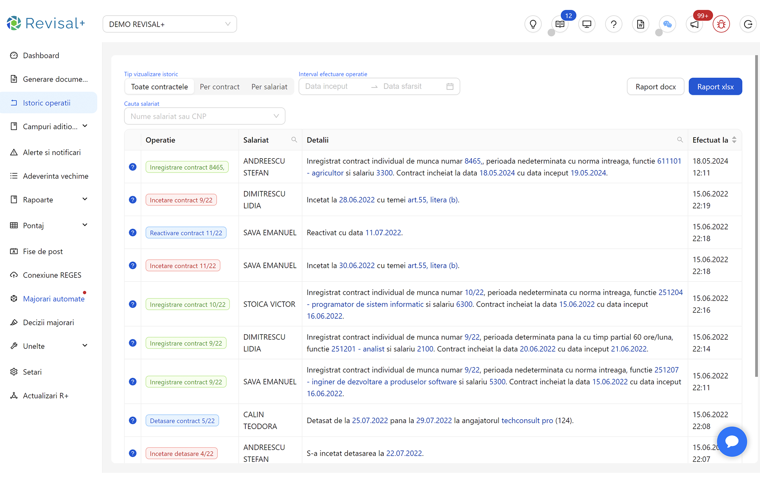Click the lightbulb tips icon in header
The image size is (760, 477).
(x=533, y=24)
